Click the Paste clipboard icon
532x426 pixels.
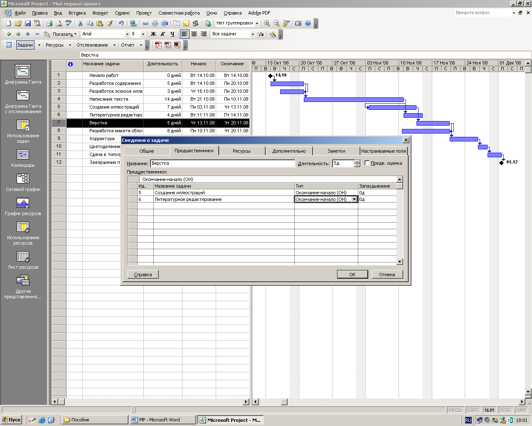[99, 23]
